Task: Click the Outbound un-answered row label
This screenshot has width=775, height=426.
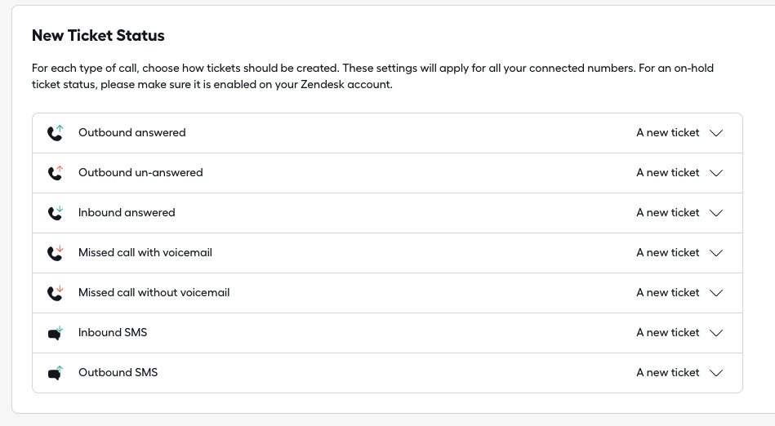Action: coord(140,172)
